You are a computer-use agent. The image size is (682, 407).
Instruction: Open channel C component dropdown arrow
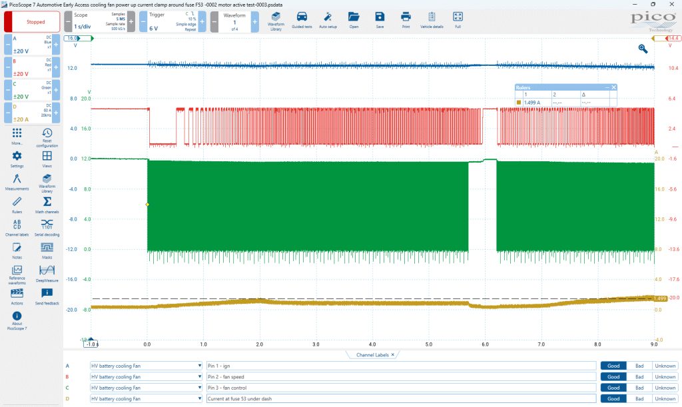[x=199, y=388]
